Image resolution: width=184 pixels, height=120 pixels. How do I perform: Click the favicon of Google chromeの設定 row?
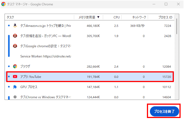click(15, 46)
